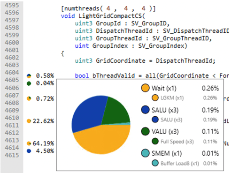Click the 0.04% hit count value
The height and width of the screenshot is (173, 231).
(x=45, y=83)
